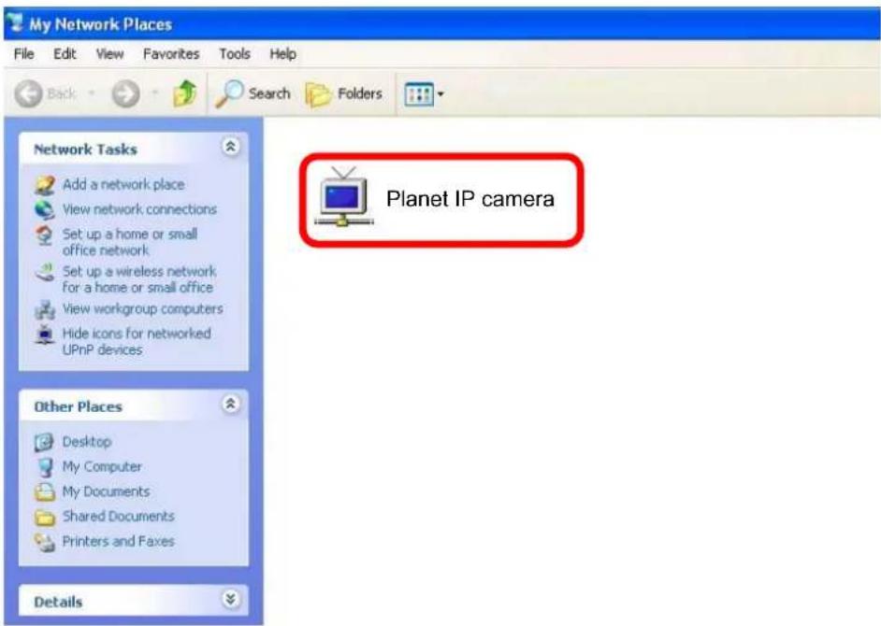Click the View network connections globe icon

tap(44, 209)
